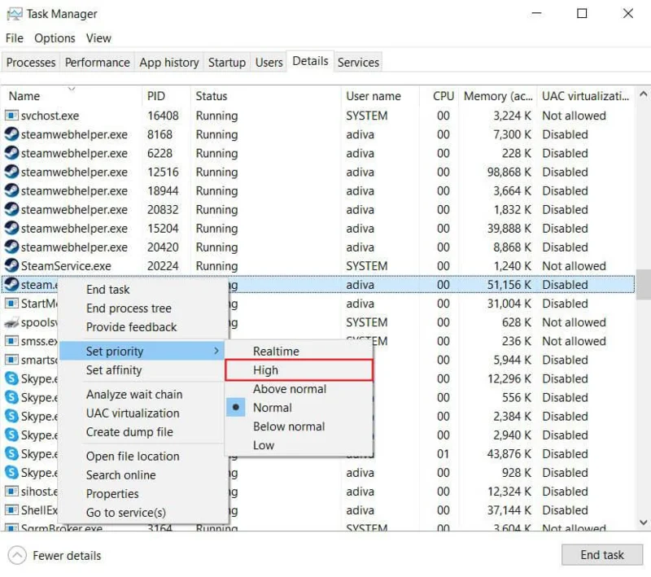Click Steam icon for steamwebhelper.exe PID 18944
The width and height of the screenshot is (651, 577).
(11, 190)
